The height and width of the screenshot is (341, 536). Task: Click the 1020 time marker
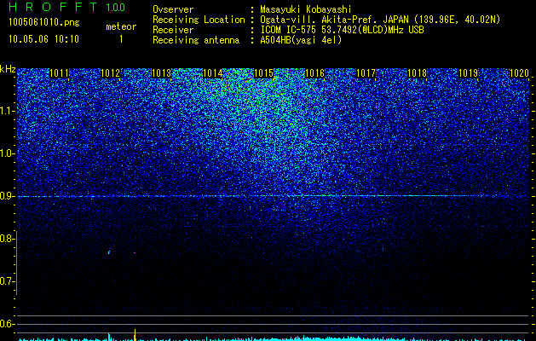[x=519, y=73]
